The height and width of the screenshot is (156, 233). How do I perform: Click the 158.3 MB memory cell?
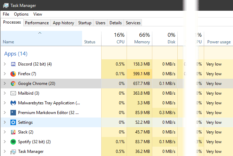click(x=139, y=64)
